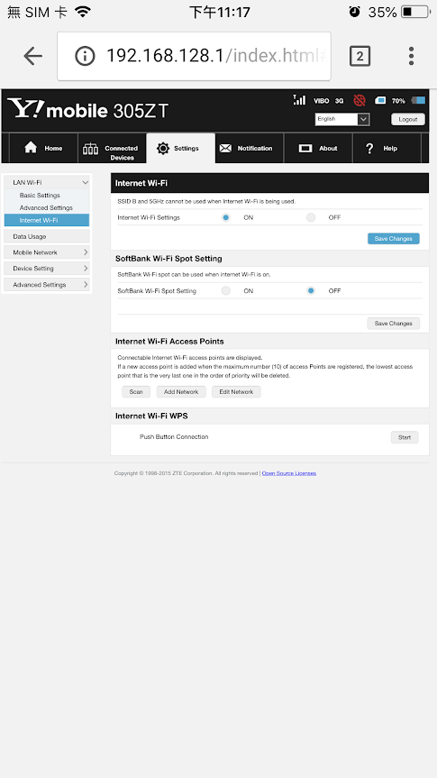Click the Home house icon

[31, 147]
